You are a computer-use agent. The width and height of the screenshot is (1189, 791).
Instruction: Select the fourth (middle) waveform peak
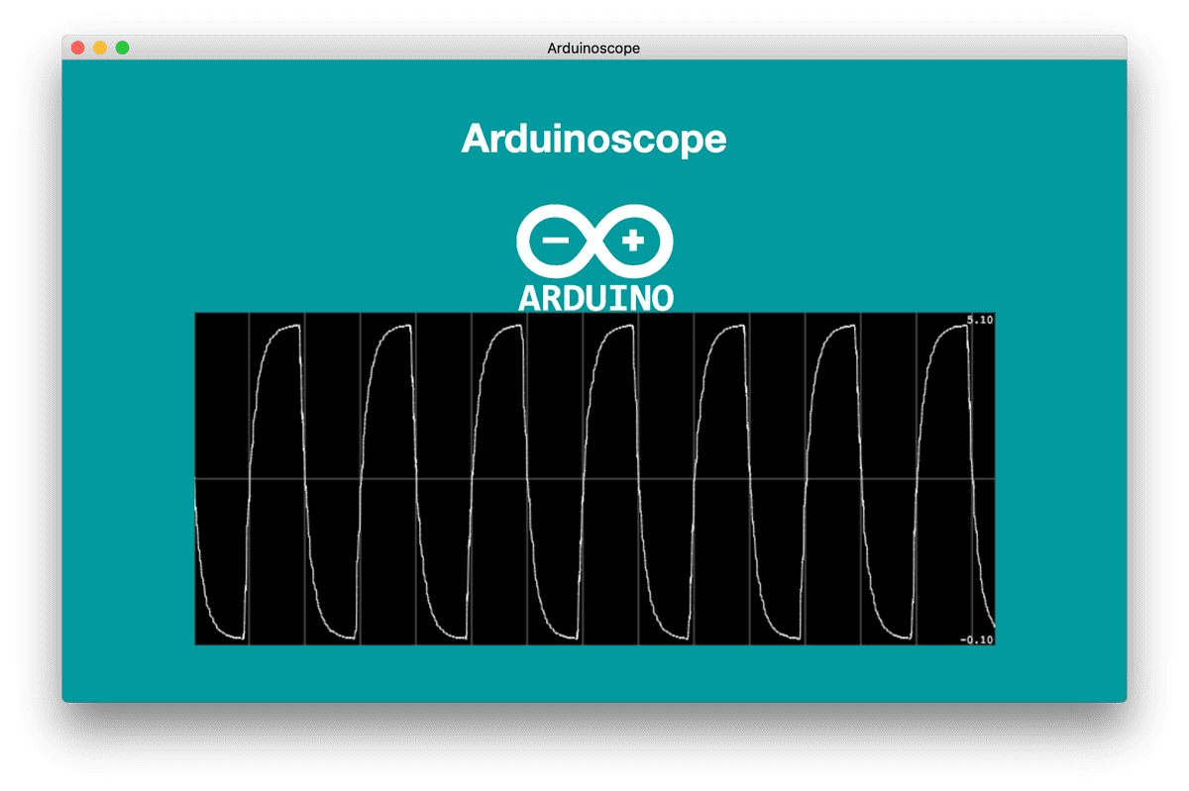tap(619, 328)
